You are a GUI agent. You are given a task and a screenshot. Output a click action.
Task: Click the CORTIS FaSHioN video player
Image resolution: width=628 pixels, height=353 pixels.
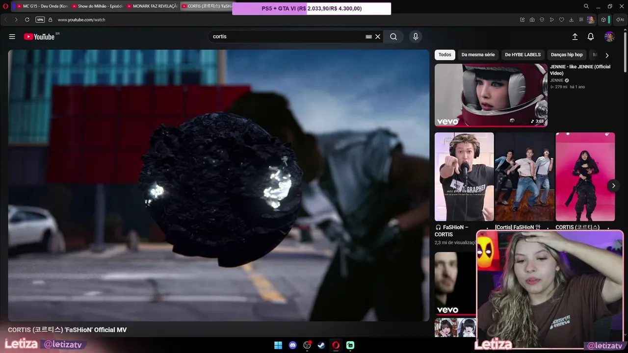click(x=219, y=185)
